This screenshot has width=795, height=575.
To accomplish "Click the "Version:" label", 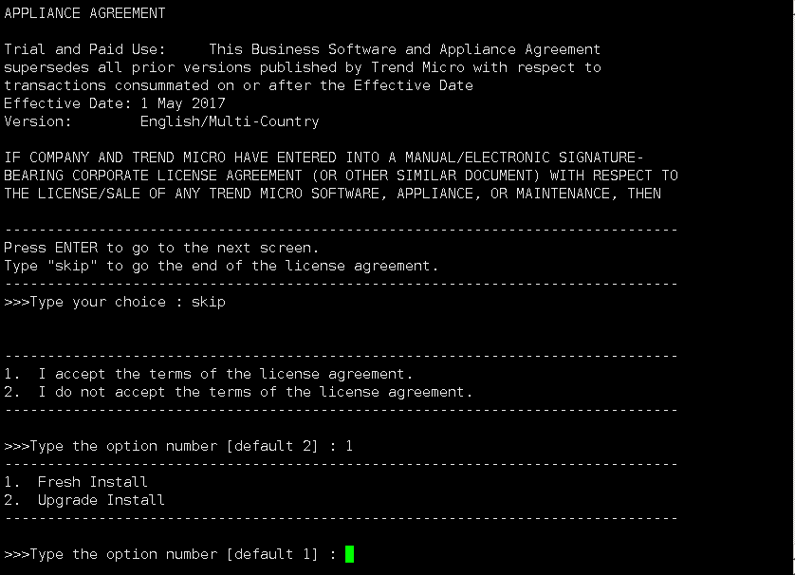I will tap(38, 121).
